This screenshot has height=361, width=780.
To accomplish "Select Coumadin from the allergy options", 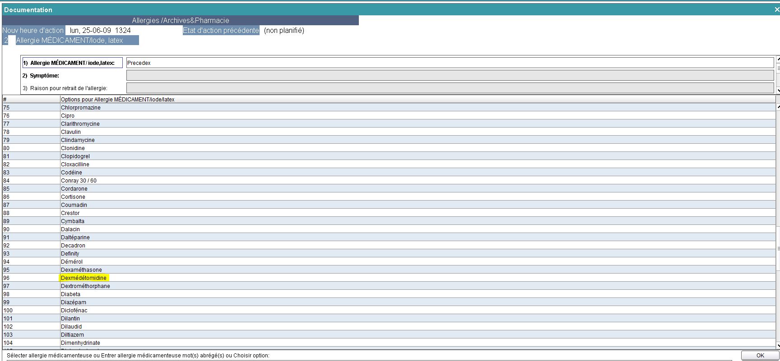I will tap(74, 205).
